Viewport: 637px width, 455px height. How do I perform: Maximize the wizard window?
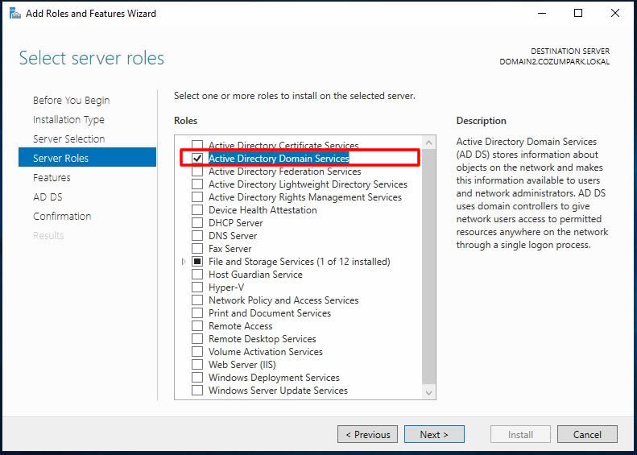(x=578, y=13)
